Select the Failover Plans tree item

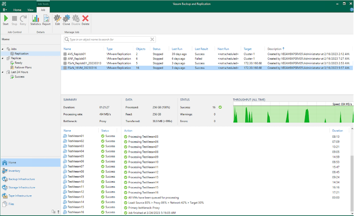pyautogui.click(x=23, y=67)
